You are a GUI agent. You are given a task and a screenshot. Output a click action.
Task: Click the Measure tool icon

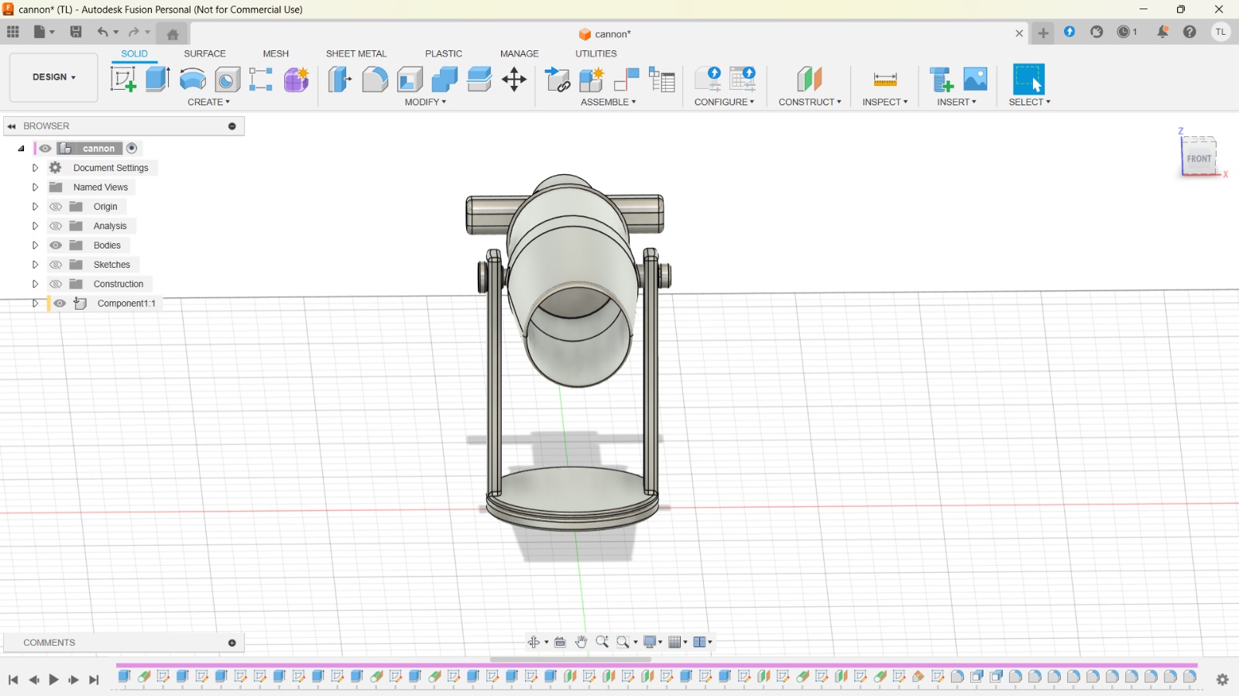click(884, 79)
